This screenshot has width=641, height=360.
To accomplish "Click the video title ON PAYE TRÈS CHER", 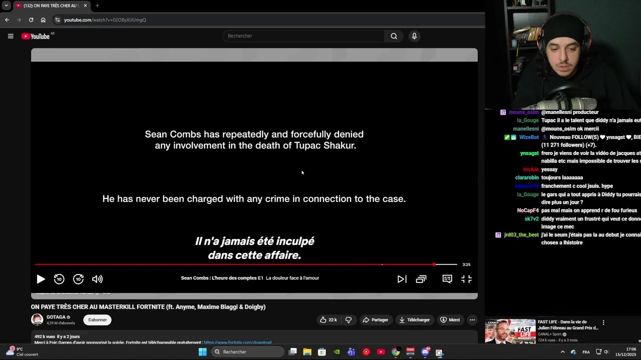I will click(x=148, y=307).
